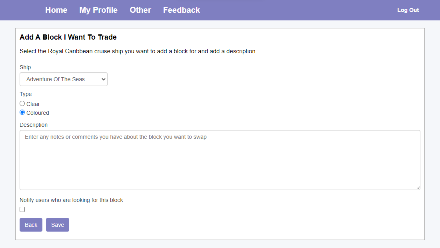Go to the Home page
Viewport: 440px width, 248px height.
tap(56, 10)
